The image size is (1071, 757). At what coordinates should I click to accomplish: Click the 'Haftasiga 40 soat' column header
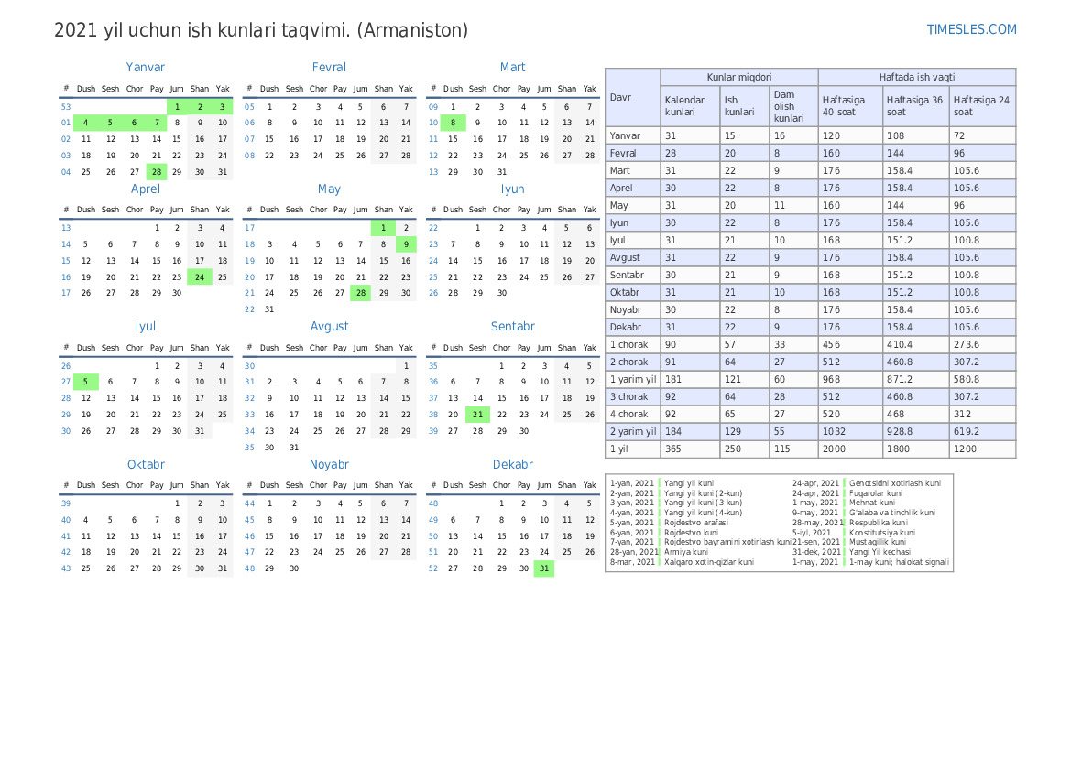click(x=849, y=106)
